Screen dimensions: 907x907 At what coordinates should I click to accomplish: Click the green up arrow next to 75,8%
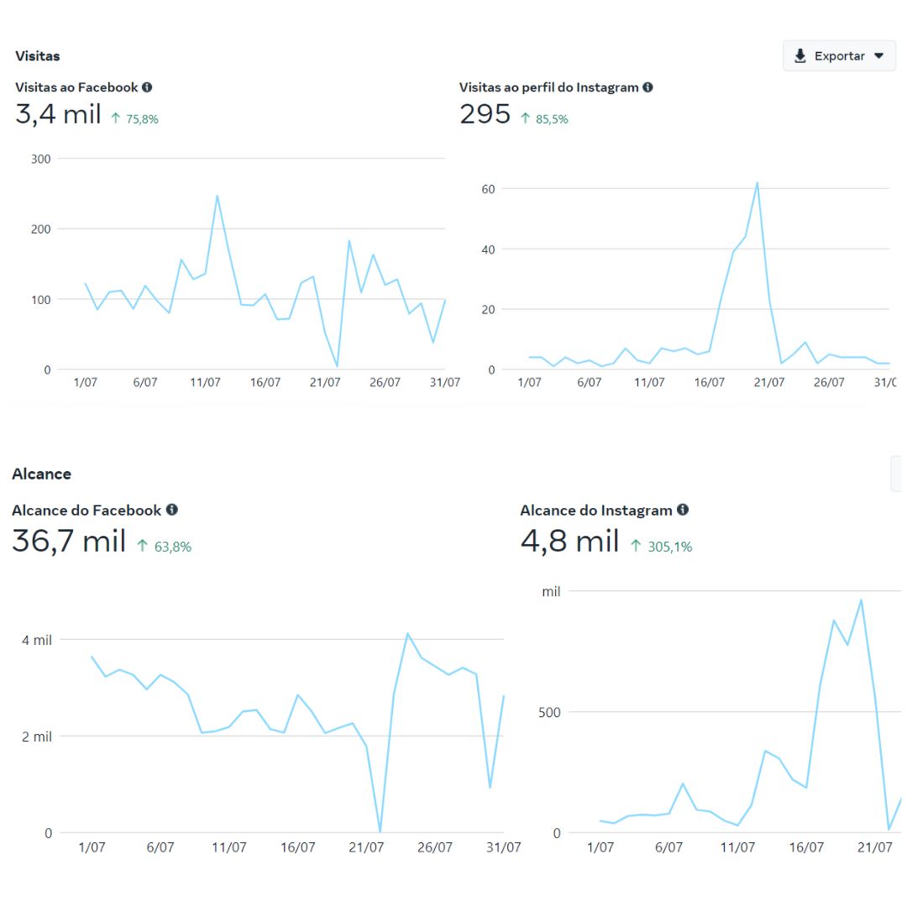pos(116,118)
